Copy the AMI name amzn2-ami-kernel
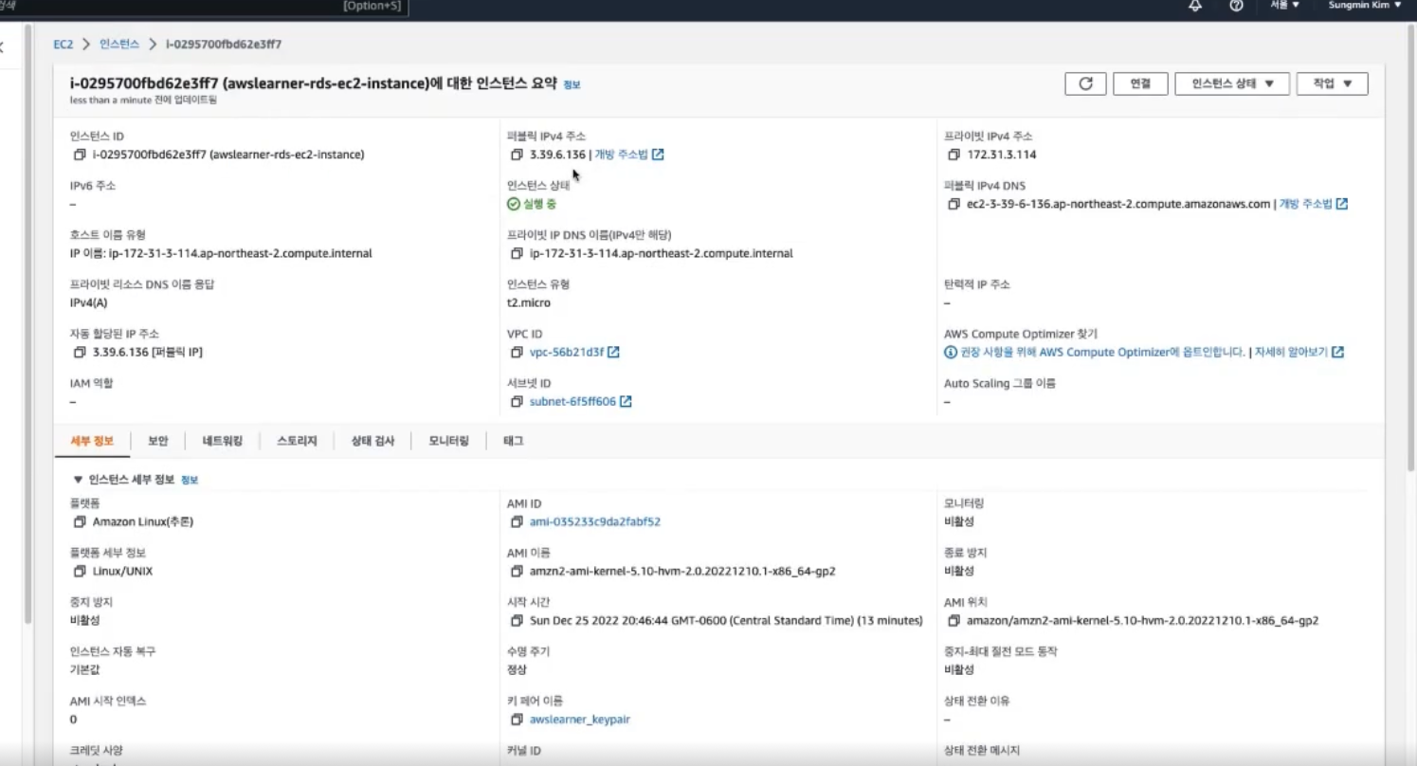The width and height of the screenshot is (1417, 766). 517,571
